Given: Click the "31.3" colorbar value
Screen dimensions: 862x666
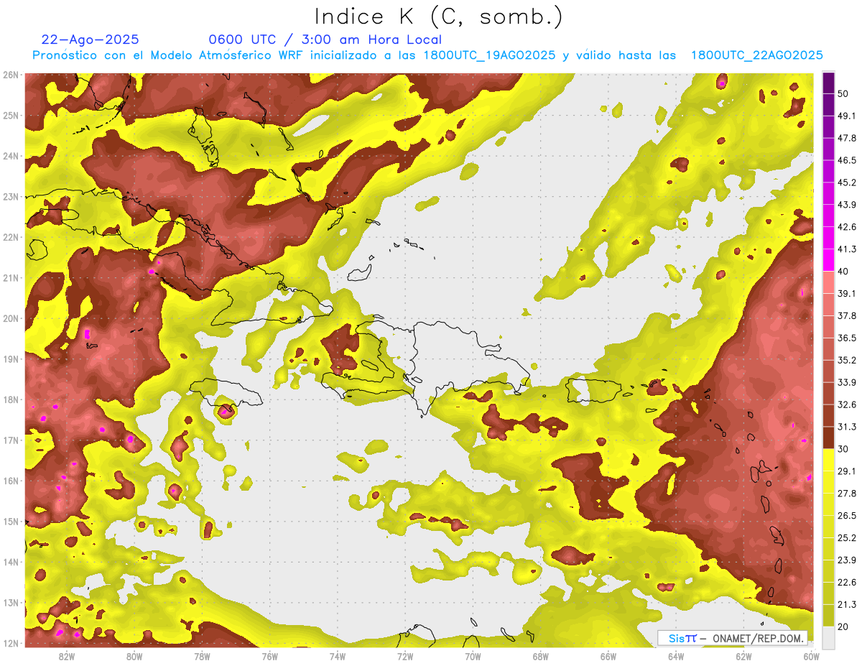Looking at the screenshot, I should click(x=846, y=427).
